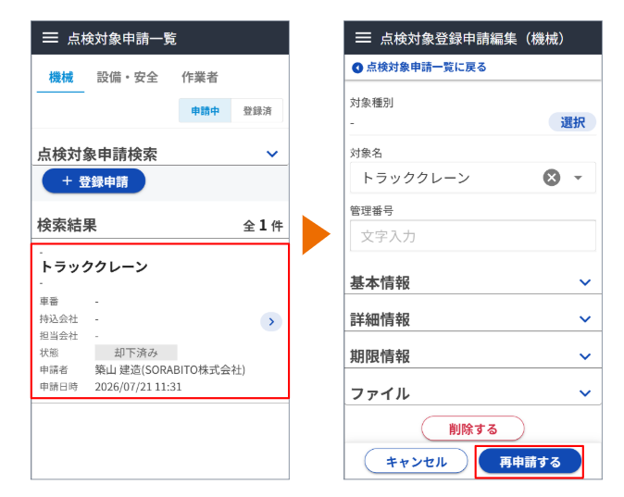Expand 期限情報 section

pyautogui.click(x=473, y=356)
